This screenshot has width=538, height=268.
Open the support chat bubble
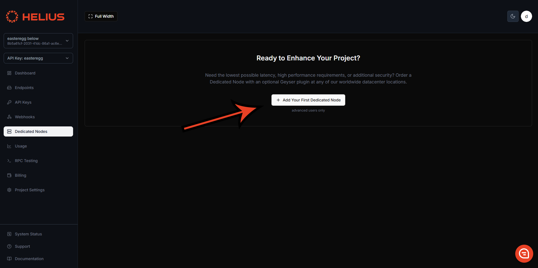(x=524, y=253)
